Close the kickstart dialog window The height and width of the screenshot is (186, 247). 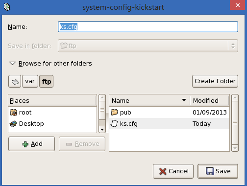pos(238,5)
